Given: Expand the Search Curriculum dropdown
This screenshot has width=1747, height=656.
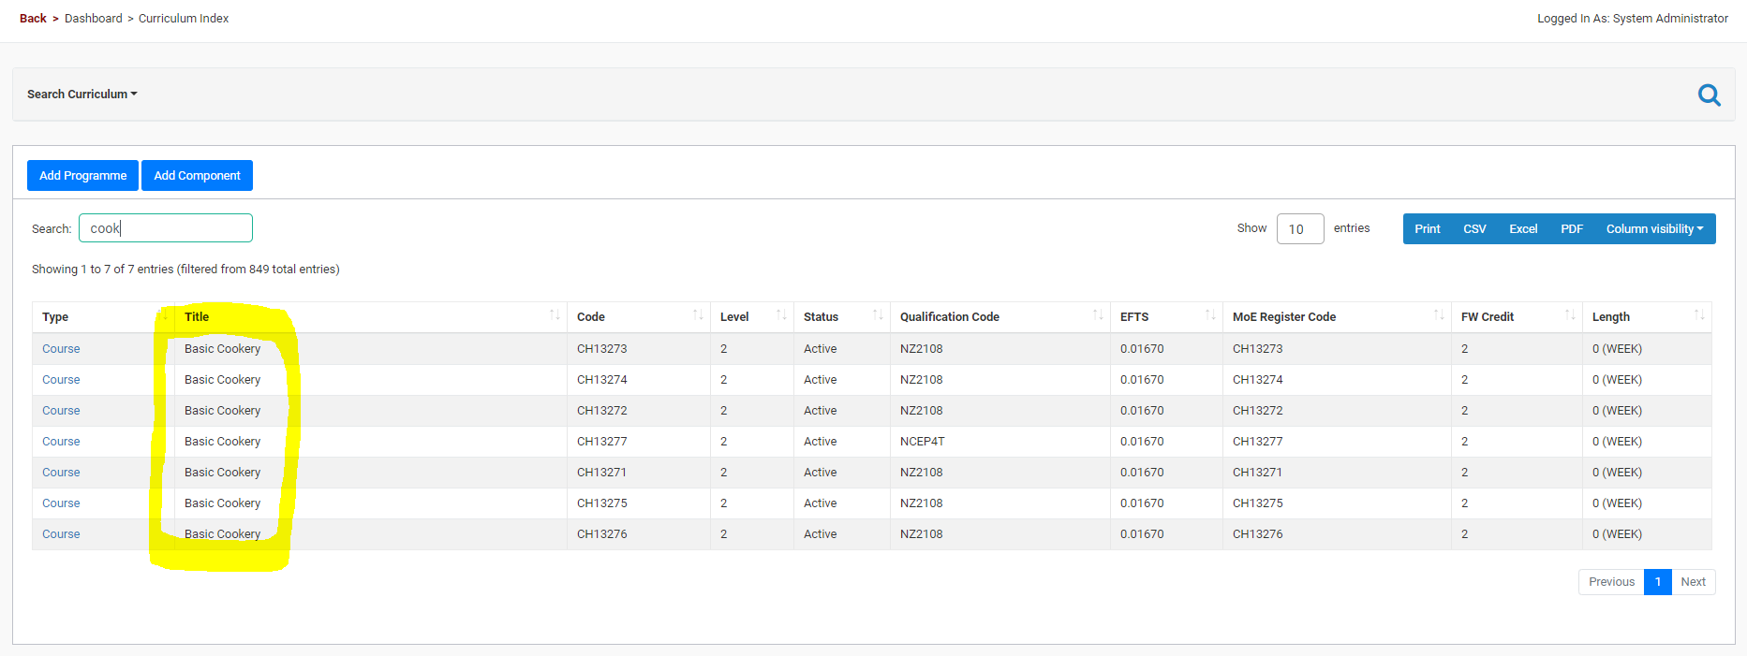Looking at the screenshot, I should click(82, 95).
